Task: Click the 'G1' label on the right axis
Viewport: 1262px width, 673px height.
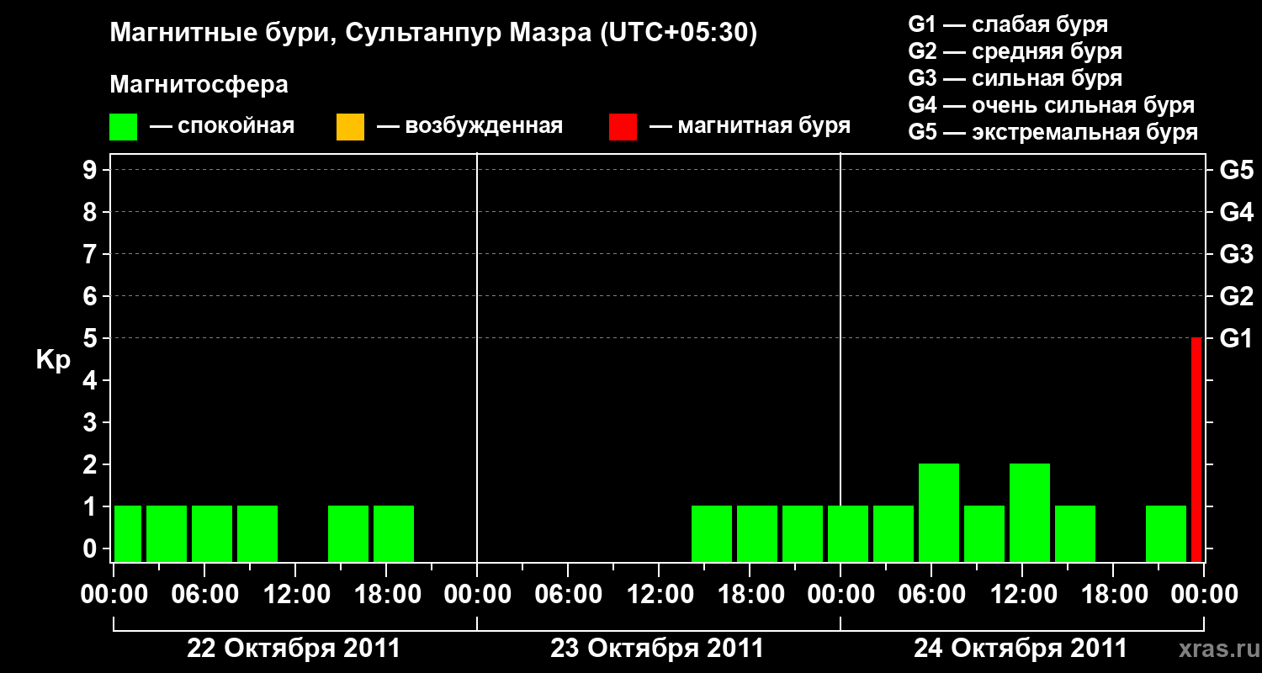Action: [x=1236, y=339]
